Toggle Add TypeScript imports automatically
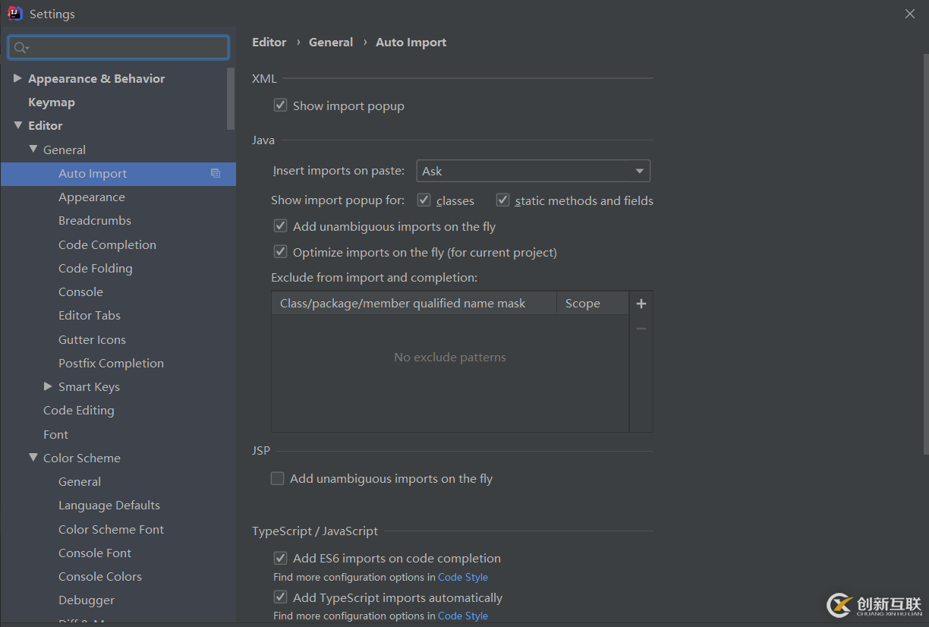 click(280, 597)
